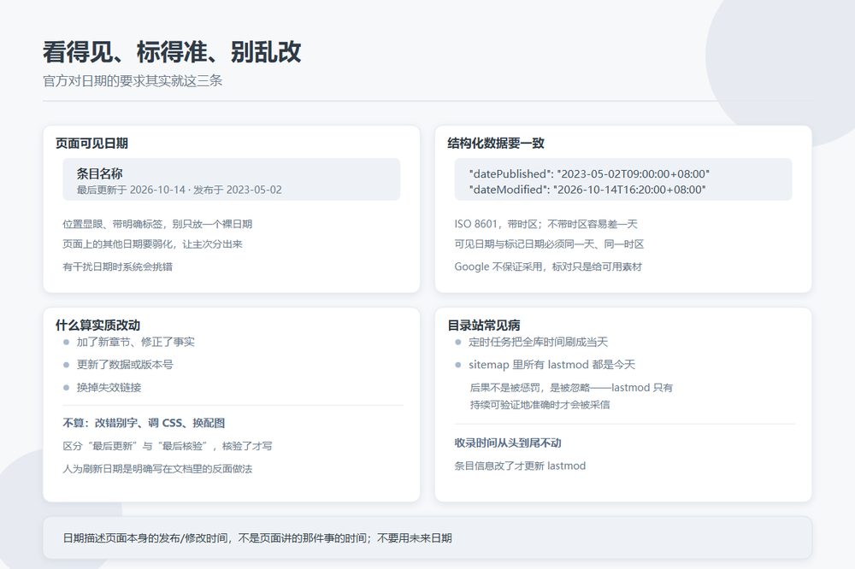Click text Google 不保证采用，标对只是给可用素材
This screenshot has width=855, height=569.
click(x=548, y=267)
